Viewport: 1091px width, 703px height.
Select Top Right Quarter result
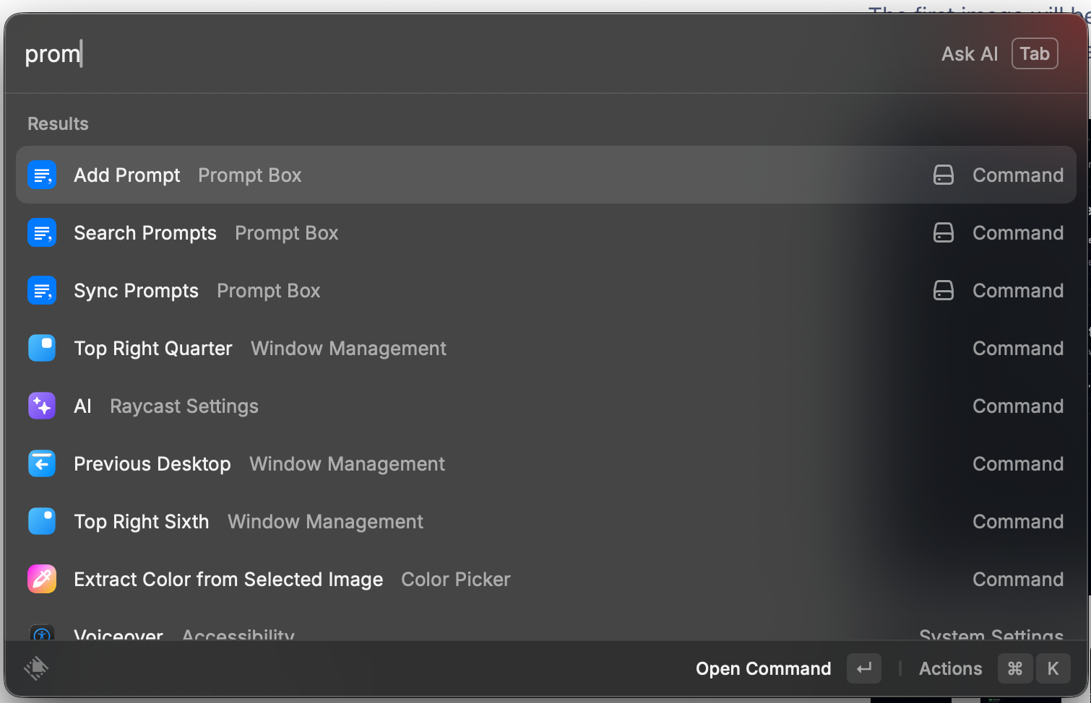[546, 348]
